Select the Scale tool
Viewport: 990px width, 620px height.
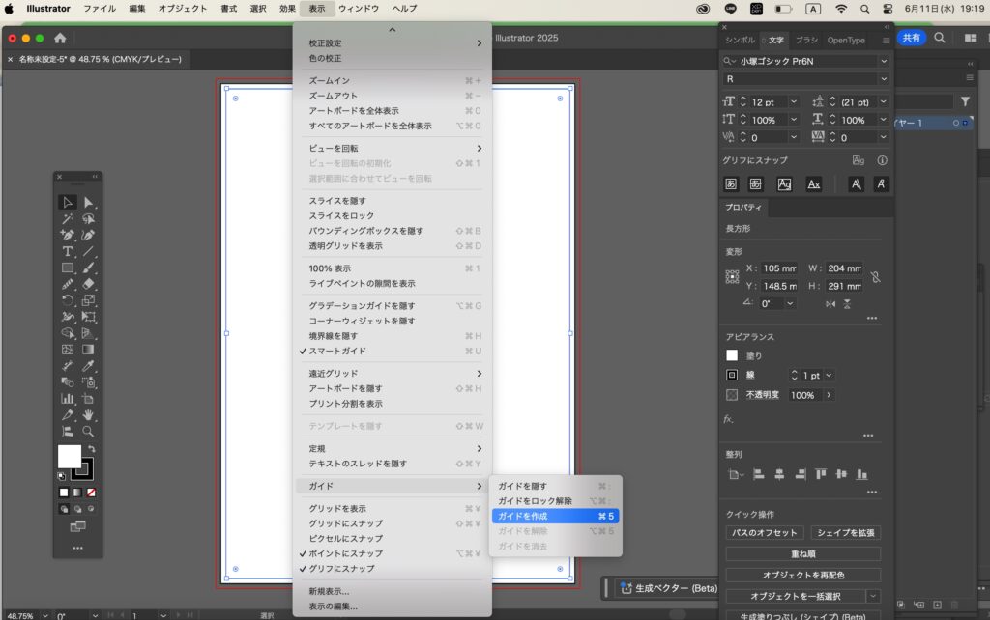pos(88,300)
